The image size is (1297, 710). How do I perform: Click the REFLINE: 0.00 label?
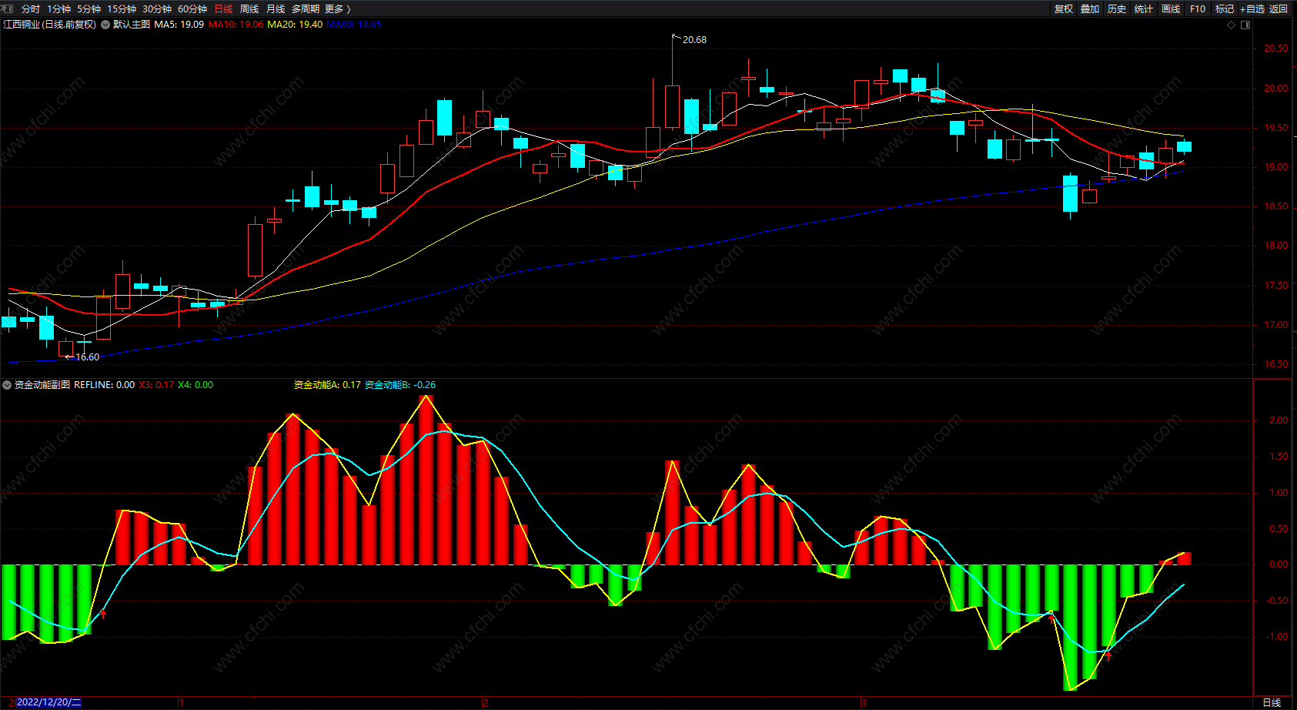(104, 385)
